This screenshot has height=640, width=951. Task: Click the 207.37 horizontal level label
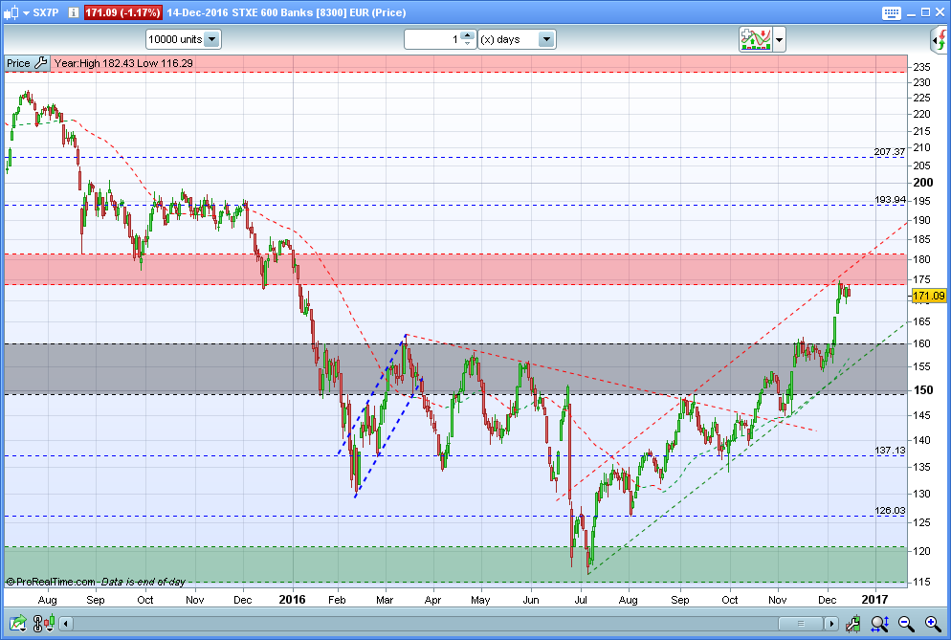(x=889, y=152)
